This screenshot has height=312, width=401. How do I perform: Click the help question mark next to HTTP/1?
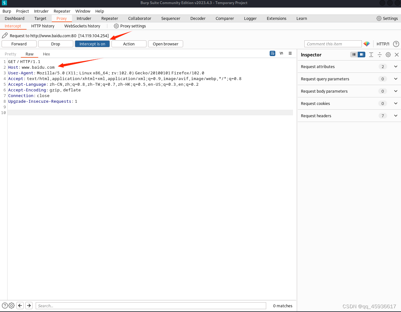point(396,44)
